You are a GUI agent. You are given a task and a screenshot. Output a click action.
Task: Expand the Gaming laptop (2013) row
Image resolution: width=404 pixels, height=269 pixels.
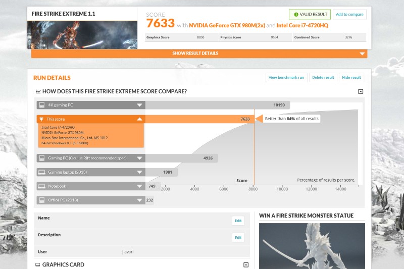click(139, 172)
